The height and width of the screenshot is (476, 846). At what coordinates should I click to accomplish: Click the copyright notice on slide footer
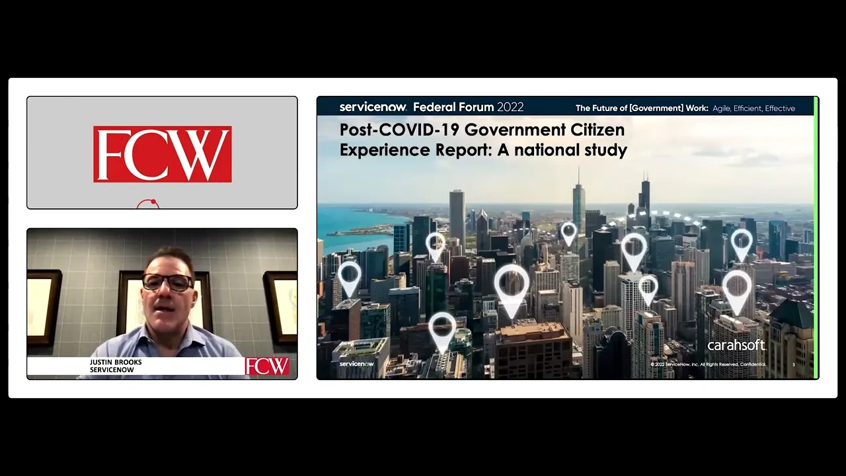click(x=708, y=364)
